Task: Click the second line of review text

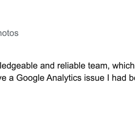Action: 67,78
